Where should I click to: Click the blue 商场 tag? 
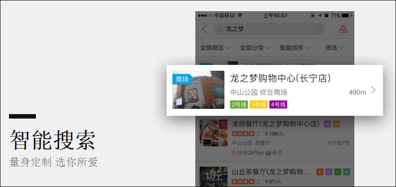183,80
